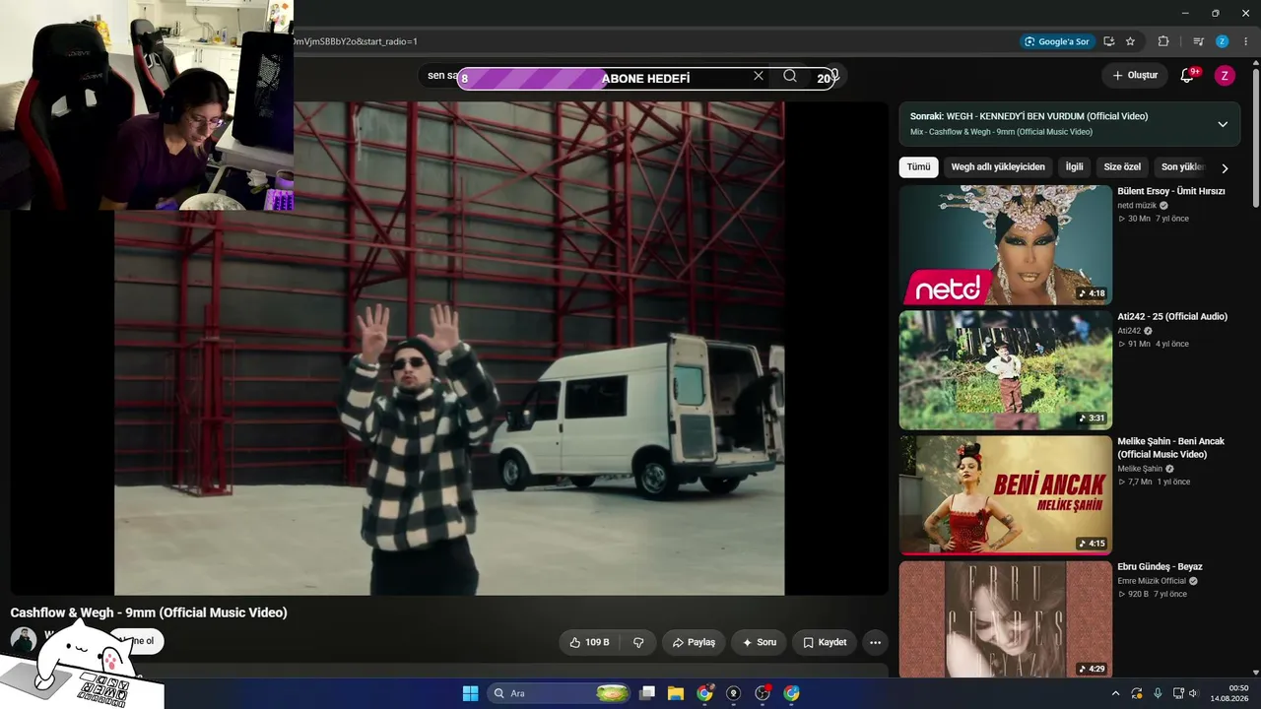Open the Chrome profile avatar
Viewport: 1261px width, 709px height.
[1223, 41]
